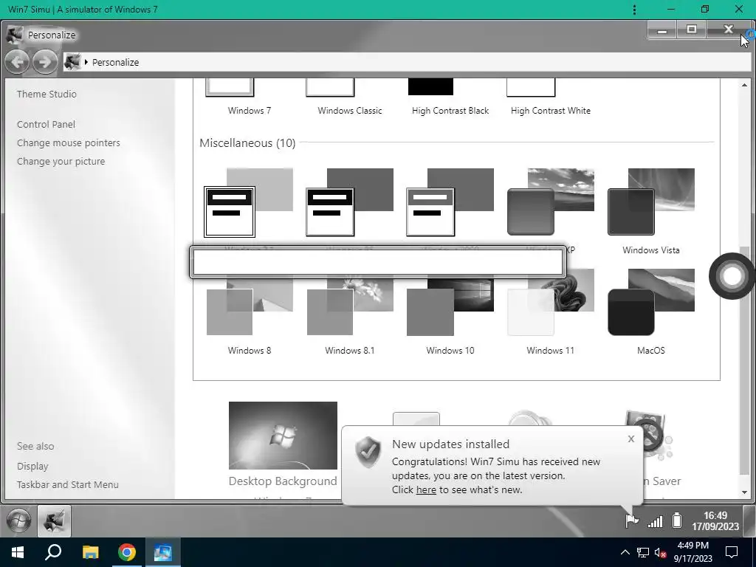This screenshot has height=567, width=756.
Task: Apply the High Contrast White theme
Action: pyautogui.click(x=551, y=98)
